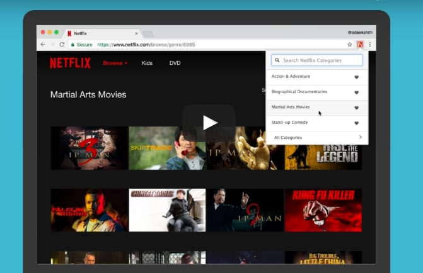Toggle heart for Stand-up Comedy

coord(356,123)
